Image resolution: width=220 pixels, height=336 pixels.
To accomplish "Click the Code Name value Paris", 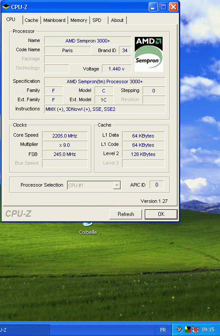I will 68,50.
